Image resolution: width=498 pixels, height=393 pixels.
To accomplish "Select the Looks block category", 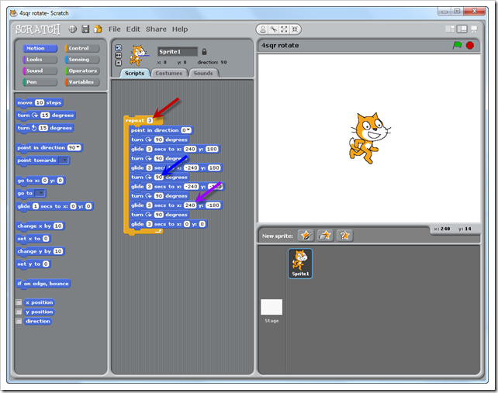I will (x=40, y=60).
